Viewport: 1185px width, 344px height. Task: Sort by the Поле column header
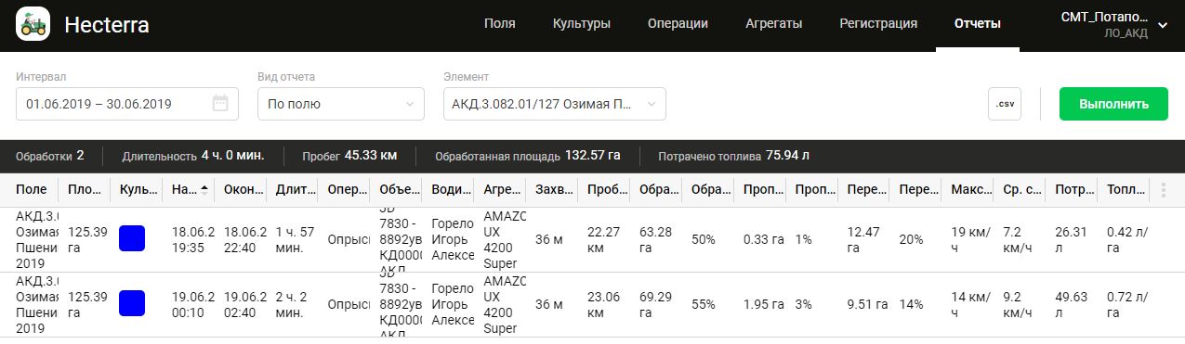pyautogui.click(x=32, y=190)
